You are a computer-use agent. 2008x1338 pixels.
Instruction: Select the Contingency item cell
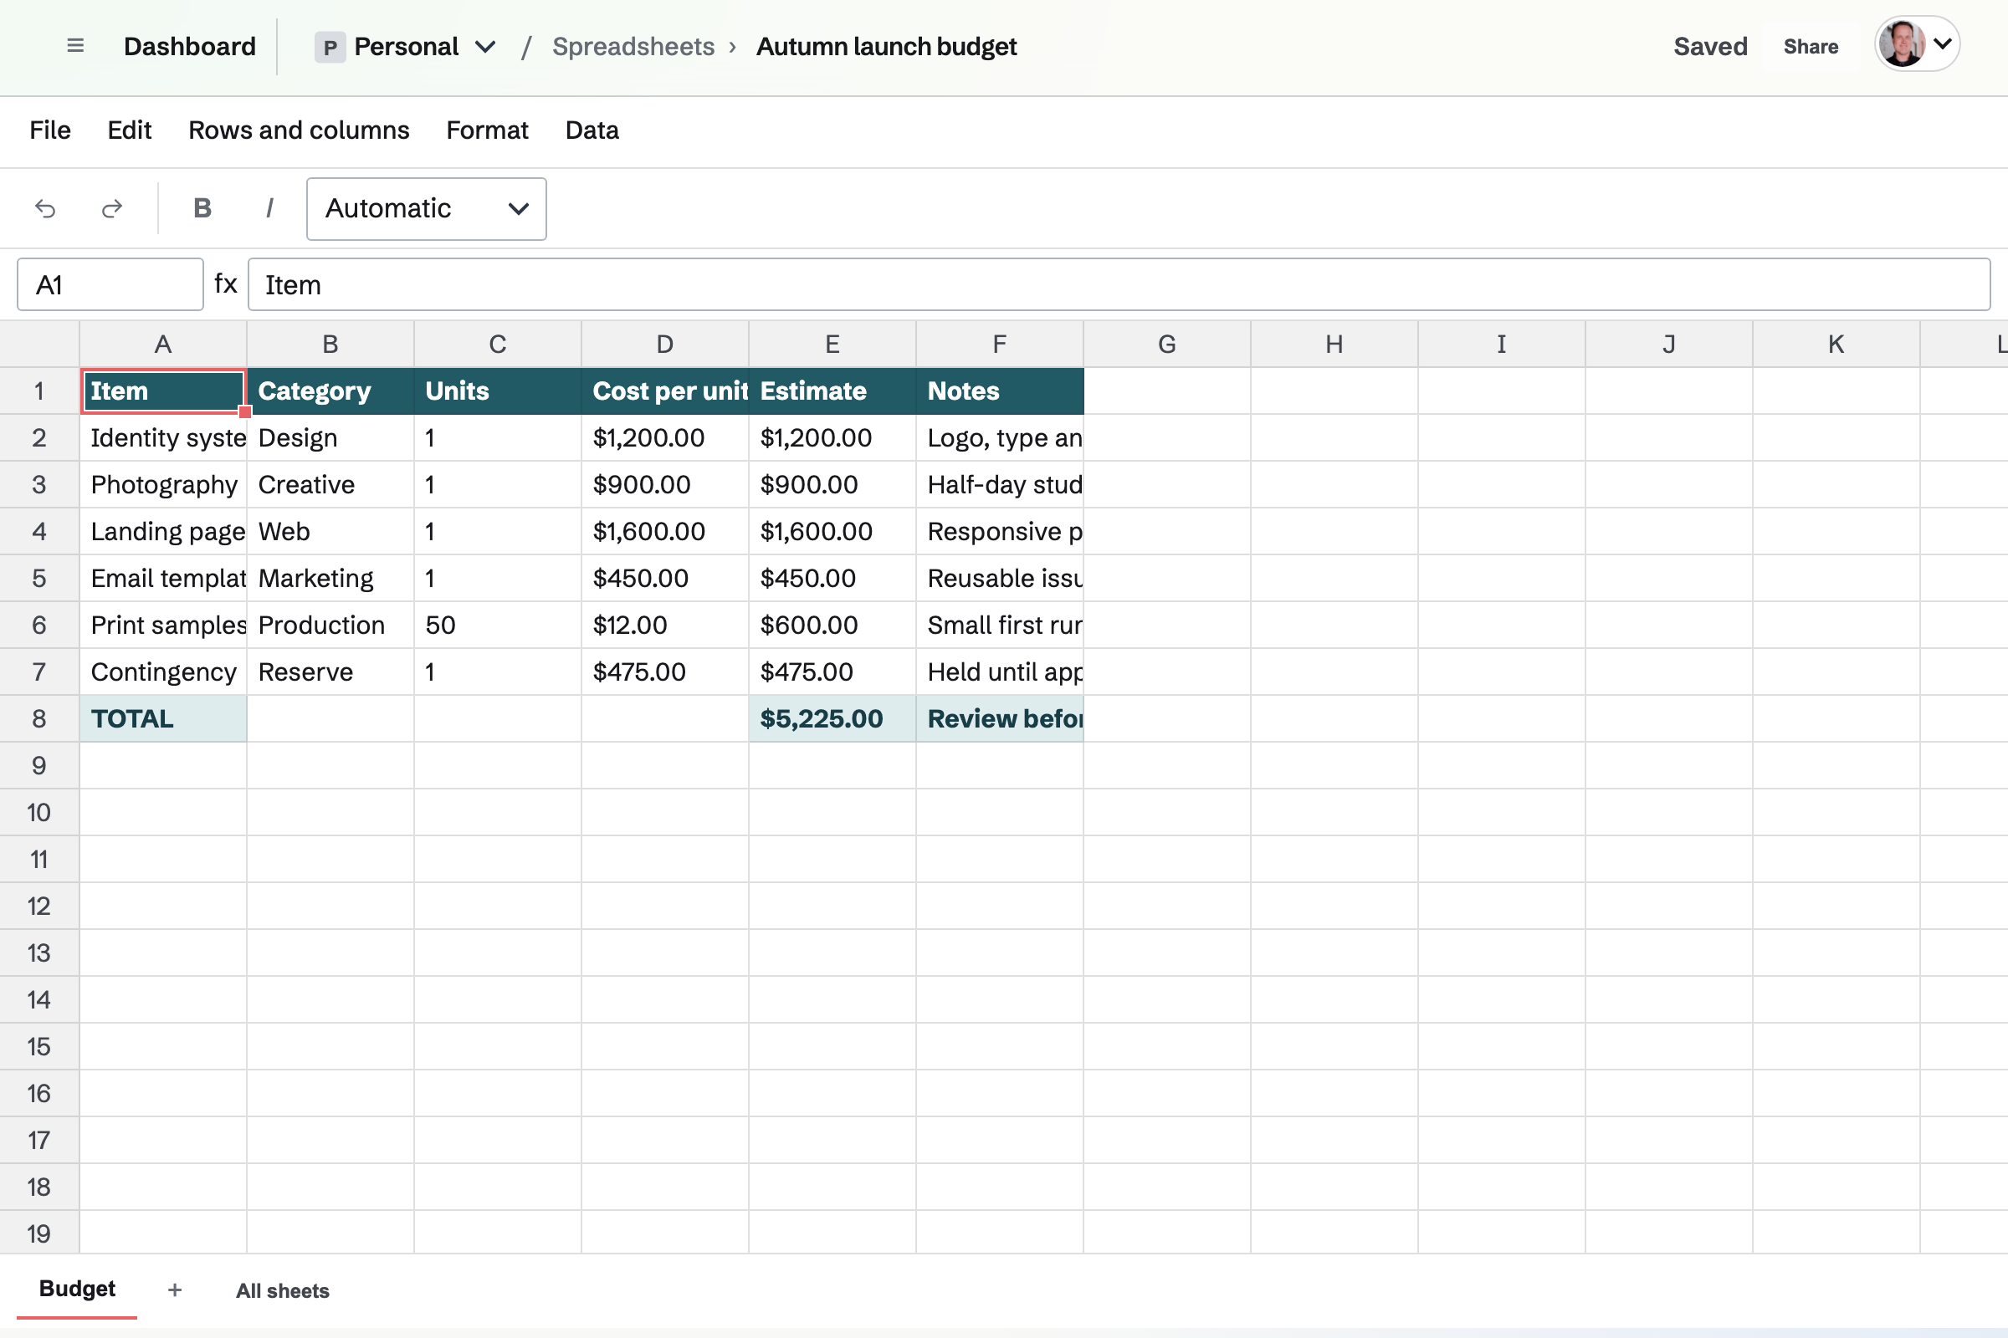[x=163, y=672]
